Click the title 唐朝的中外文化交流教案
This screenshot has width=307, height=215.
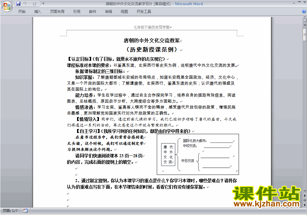click(x=152, y=40)
